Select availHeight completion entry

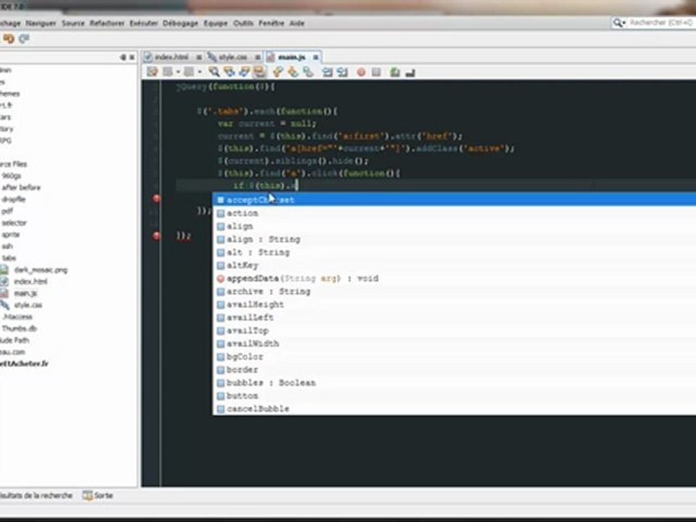pos(455,304)
